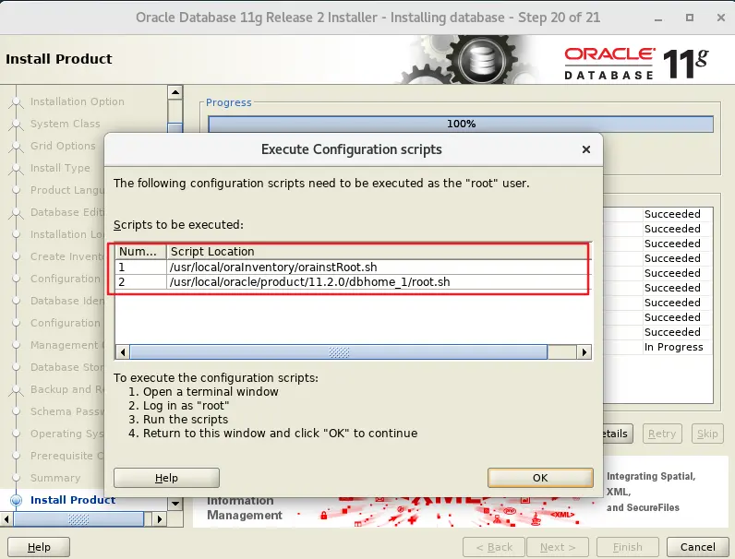Viewport: 735px width, 559px height.
Task: Click the < Back button
Action: pyautogui.click(x=494, y=547)
